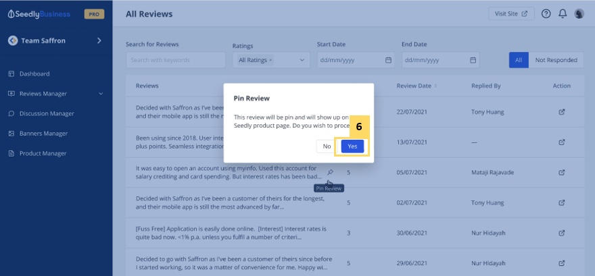Click No in Pin Review dialog

[x=327, y=146]
